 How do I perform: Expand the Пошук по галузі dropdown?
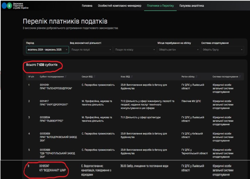91,50
